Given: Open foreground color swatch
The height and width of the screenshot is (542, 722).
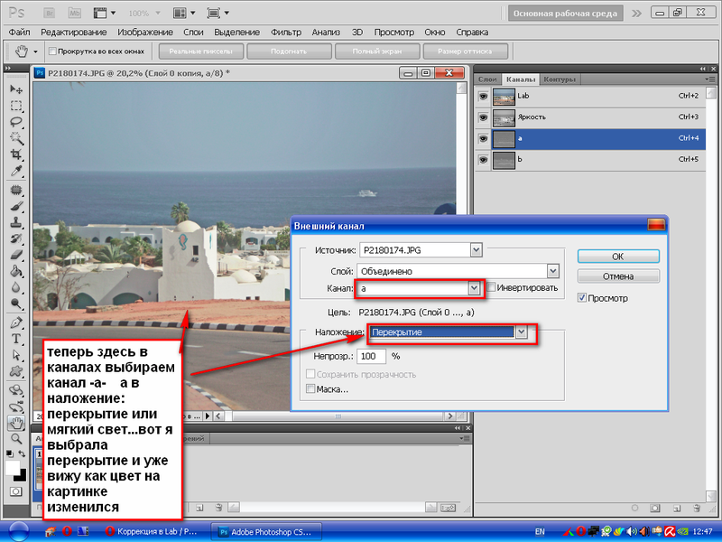Looking at the screenshot, I should tap(13, 467).
